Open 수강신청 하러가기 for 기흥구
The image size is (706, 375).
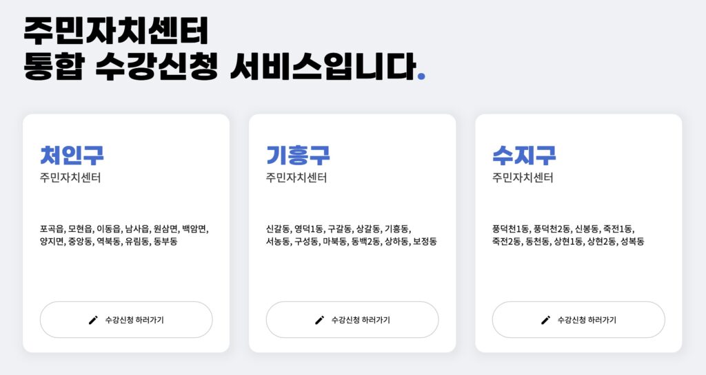(x=352, y=320)
